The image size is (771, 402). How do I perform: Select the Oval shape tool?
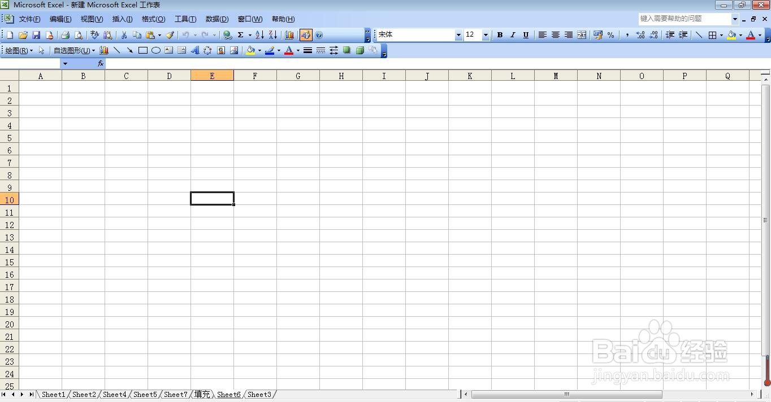(156, 50)
